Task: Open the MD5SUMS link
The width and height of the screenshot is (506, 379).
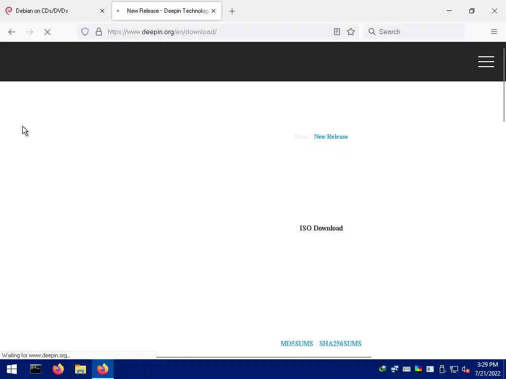Action: pyautogui.click(x=296, y=343)
